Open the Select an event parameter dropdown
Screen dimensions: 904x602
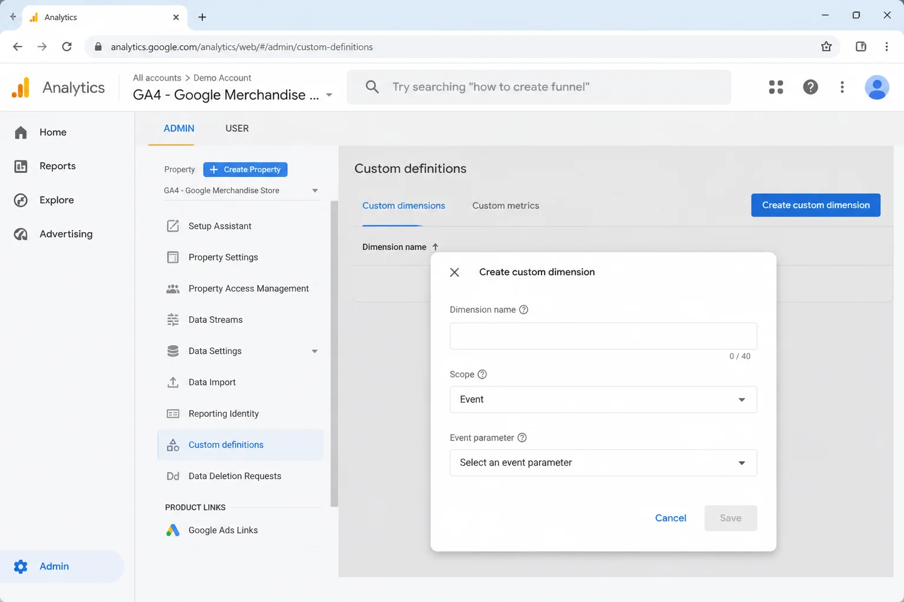click(x=603, y=463)
